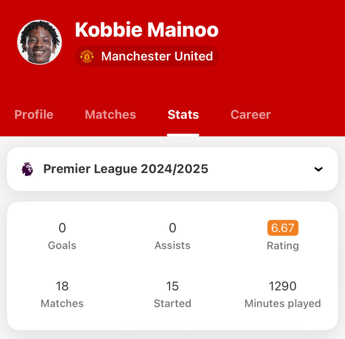Select the Stats tab
345x339 pixels.
coord(183,114)
